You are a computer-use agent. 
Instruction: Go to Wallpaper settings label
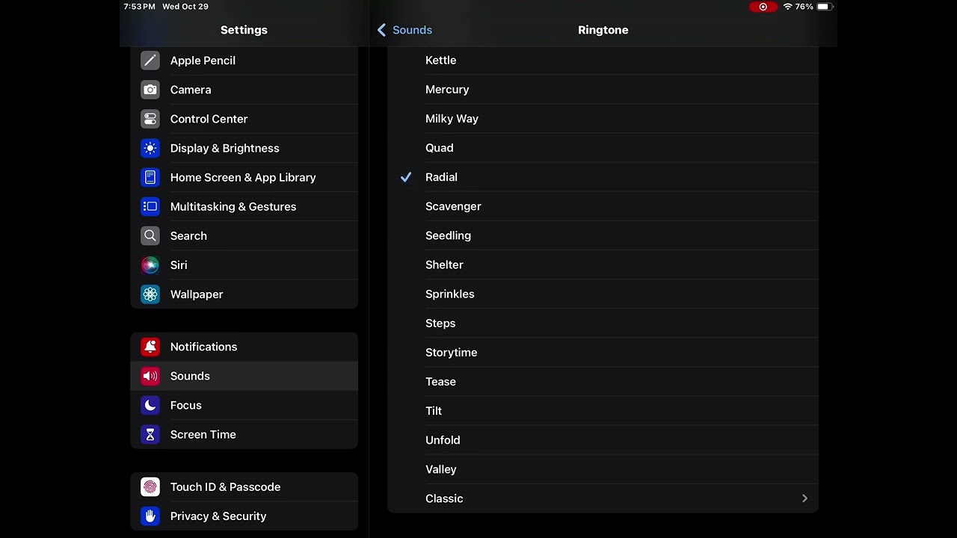197,294
